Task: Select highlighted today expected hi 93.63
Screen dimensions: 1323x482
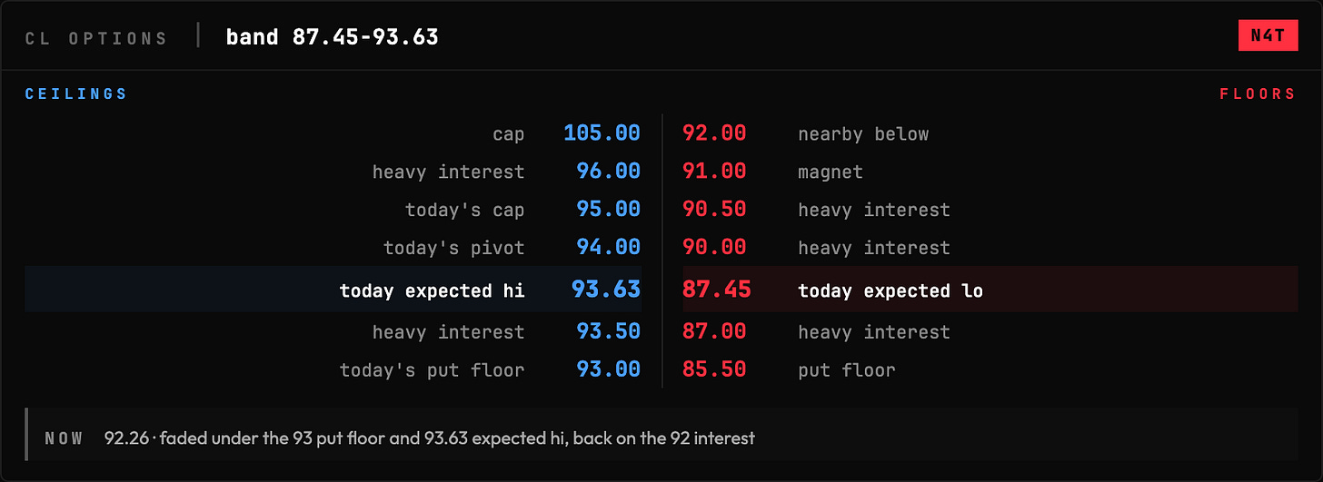Action: [x=333, y=290]
